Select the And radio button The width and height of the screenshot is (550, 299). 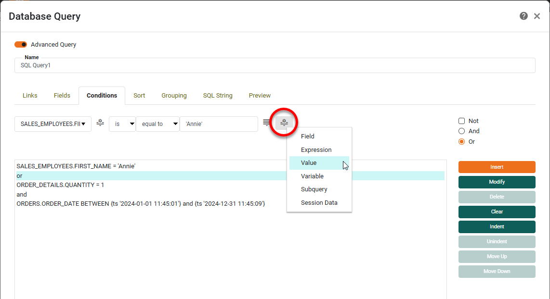click(461, 131)
